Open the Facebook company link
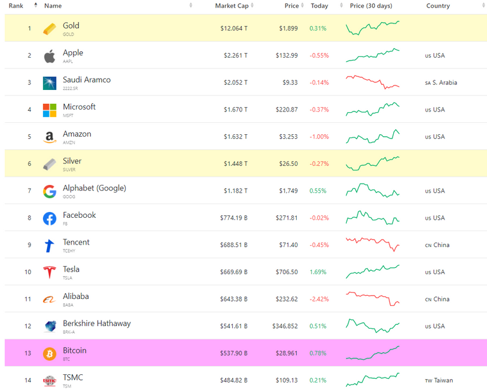The height and width of the screenshot is (392, 487). (x=79, y=215)
